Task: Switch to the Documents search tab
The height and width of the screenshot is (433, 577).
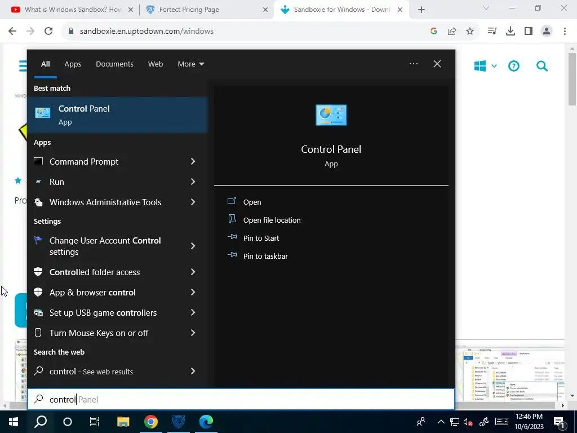Action: click(115, 64)
